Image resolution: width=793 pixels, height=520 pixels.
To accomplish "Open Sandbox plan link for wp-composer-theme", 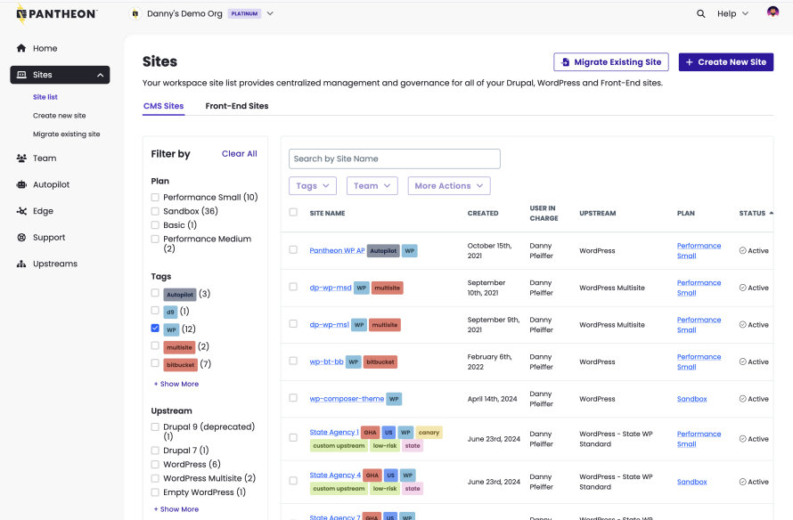I will tap(691, 399).
